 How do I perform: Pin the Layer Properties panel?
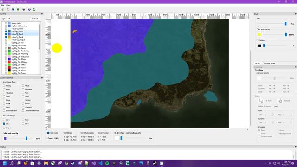click(42, 78)
